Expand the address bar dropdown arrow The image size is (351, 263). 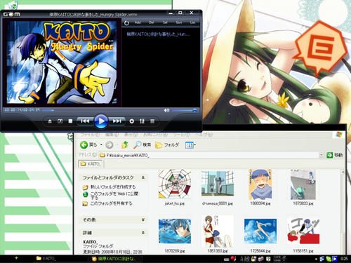click(322, 155)
